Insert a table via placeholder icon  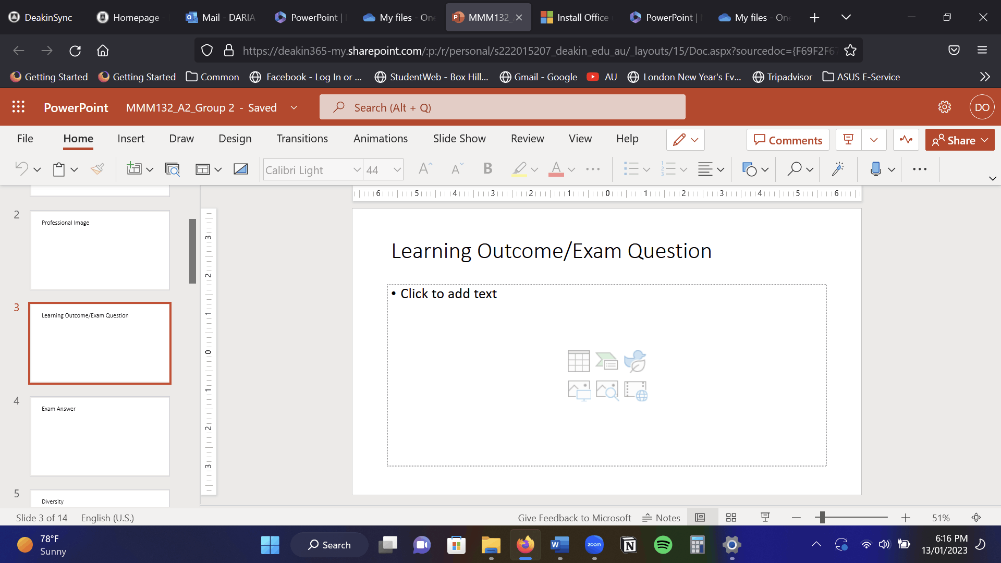(x=578, y=361)
